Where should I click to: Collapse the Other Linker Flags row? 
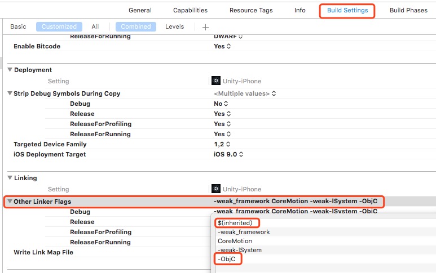pyautogui.click(x=10, y=201)
